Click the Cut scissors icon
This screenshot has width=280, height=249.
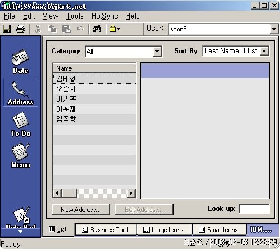point(38,29)
